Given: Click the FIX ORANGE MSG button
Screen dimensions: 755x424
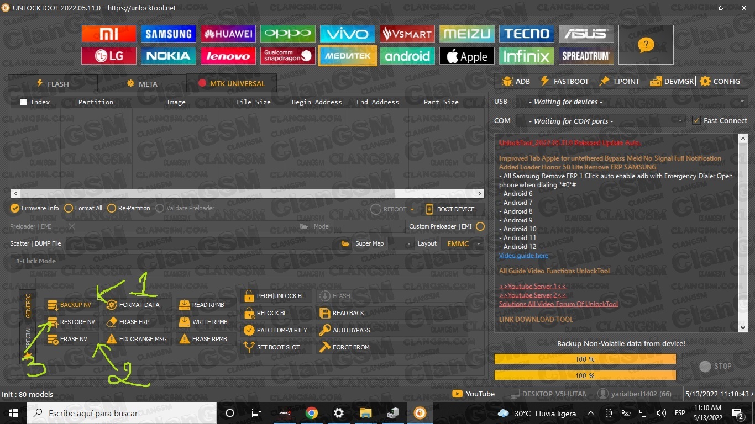Looking at the screenshot, I should 136,339.
